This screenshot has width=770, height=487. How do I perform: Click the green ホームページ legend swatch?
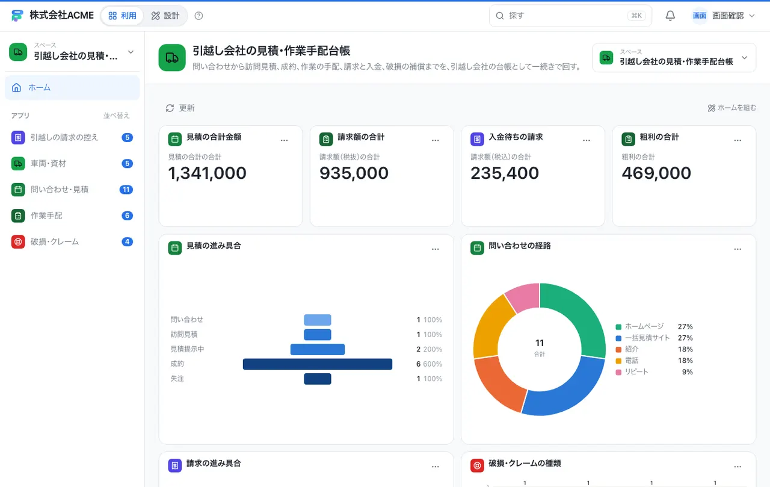coord(618,326)
